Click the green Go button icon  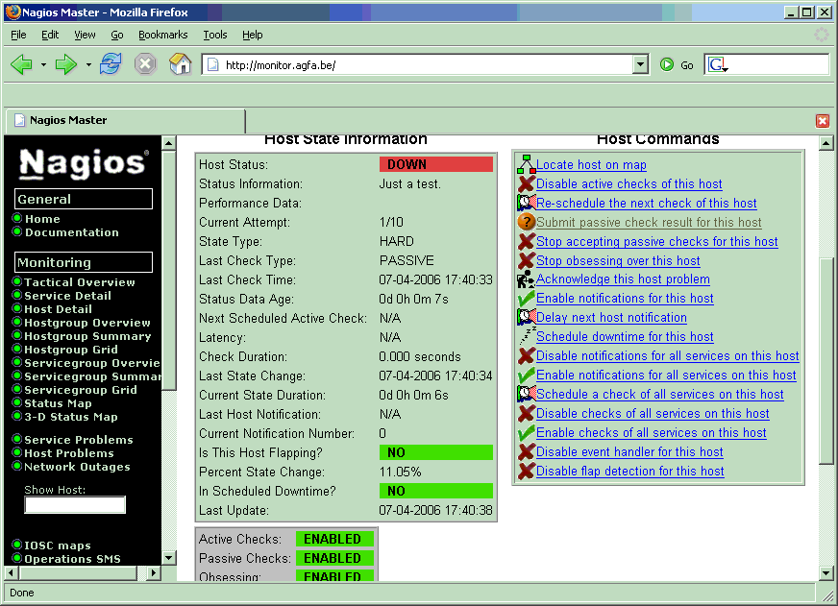666,65
